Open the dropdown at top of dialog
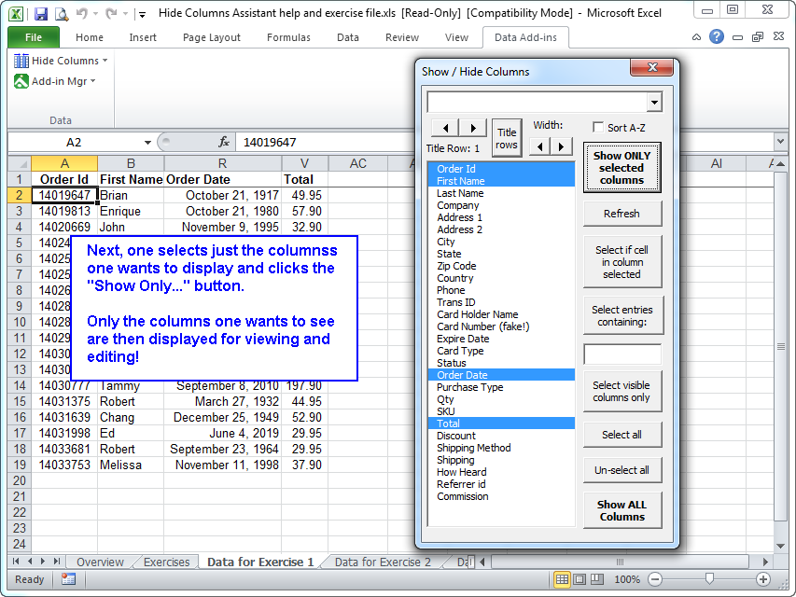This screenshot has height=597, width=796. (654, 103)
